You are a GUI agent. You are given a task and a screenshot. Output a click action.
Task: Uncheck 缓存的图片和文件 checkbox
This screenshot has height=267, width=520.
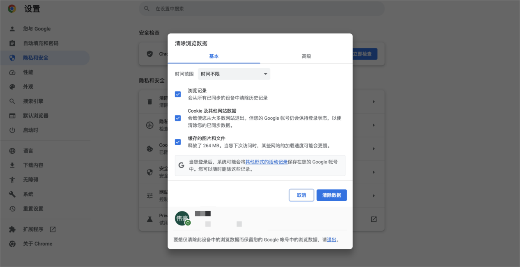tap(178, 142)
